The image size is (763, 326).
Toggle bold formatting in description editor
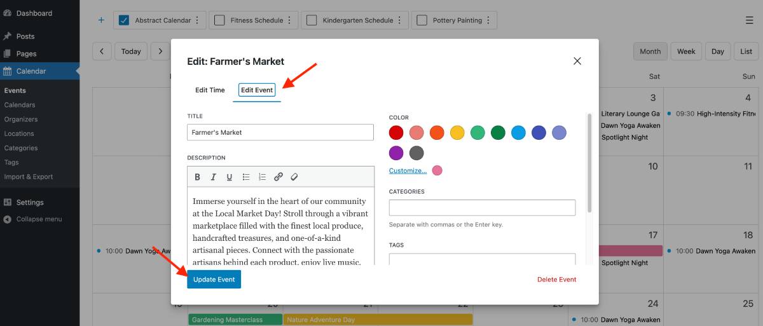[x=197, y=177]
